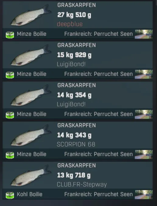Open player profile deepblue

(x=70, y=24)
